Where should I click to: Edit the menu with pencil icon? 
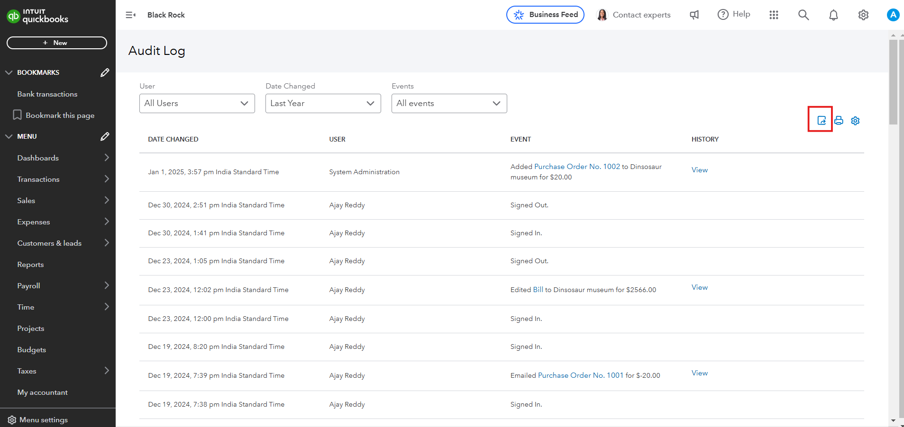pos(105,136)
